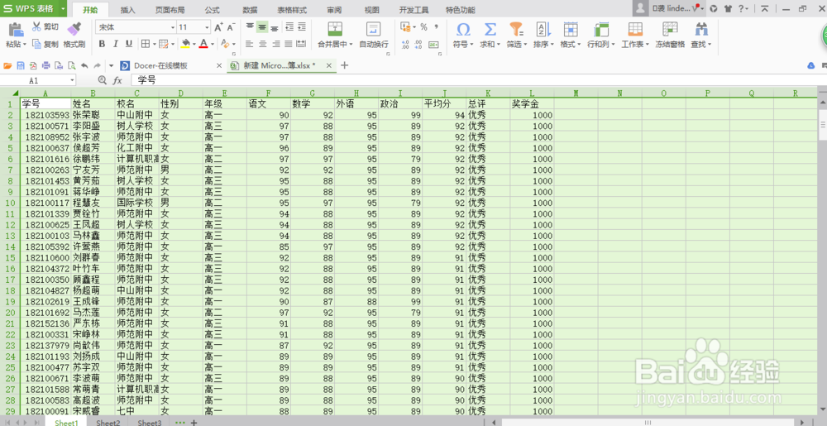The height and width of the screenshot is (426, 827).
Task: Toggle Italic formatting
Action: coord(115,44)
